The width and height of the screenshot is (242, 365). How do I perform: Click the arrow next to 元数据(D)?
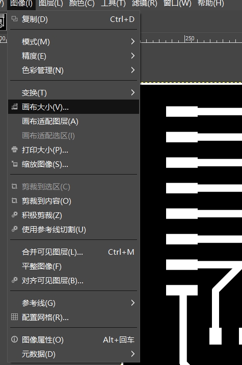coord(132,354)
